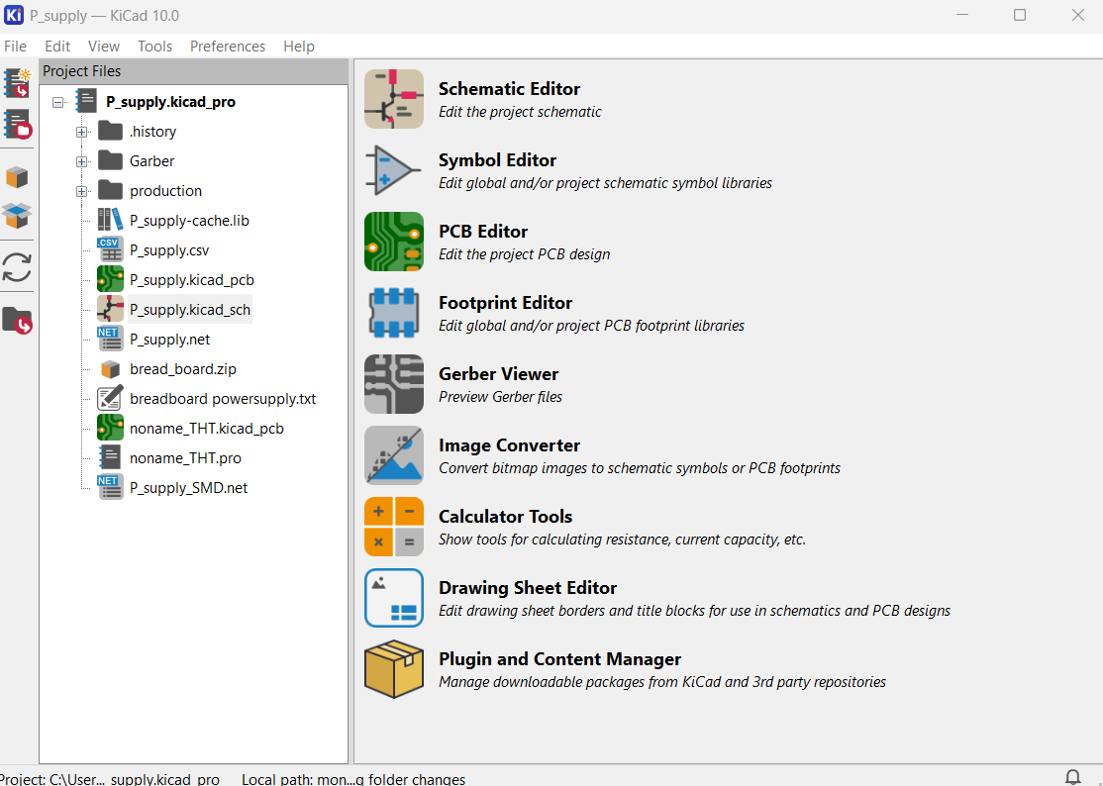Click the Project path in status bar
This screenshot has width=1103, height=786.
click(111, 779)
